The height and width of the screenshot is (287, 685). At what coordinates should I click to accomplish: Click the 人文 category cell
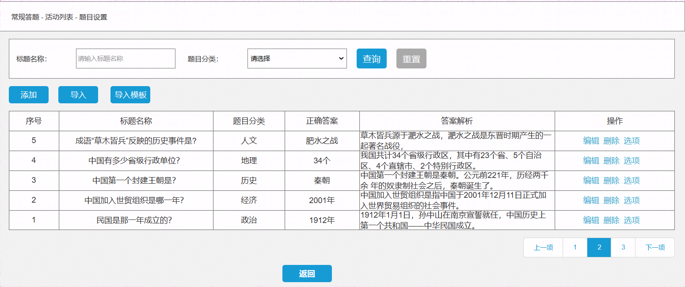[249, 141]
